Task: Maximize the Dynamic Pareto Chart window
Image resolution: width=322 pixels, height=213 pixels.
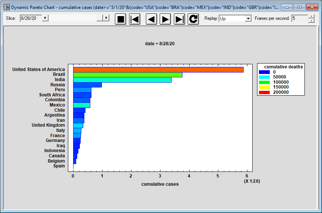Action: [299, 7]
